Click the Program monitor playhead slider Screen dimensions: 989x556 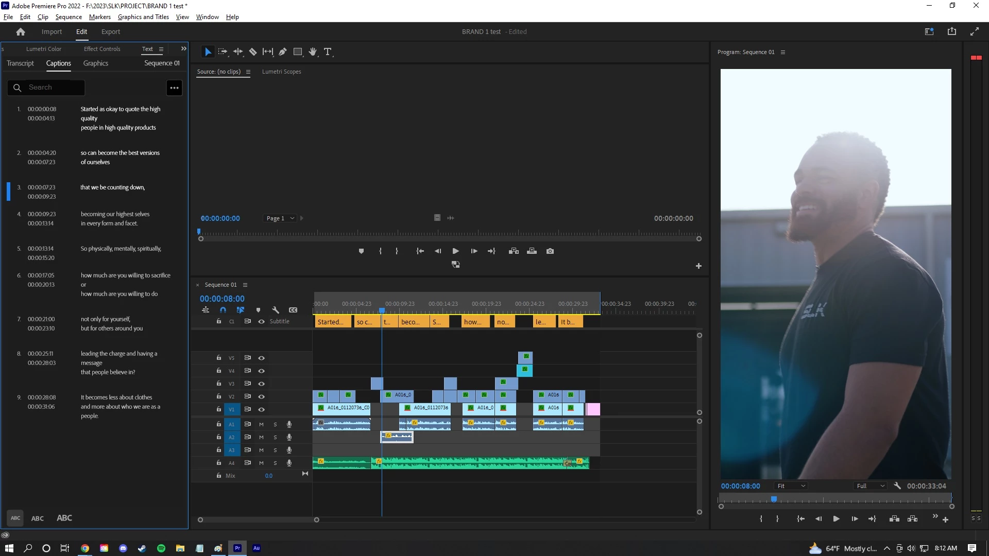(774, 499)
